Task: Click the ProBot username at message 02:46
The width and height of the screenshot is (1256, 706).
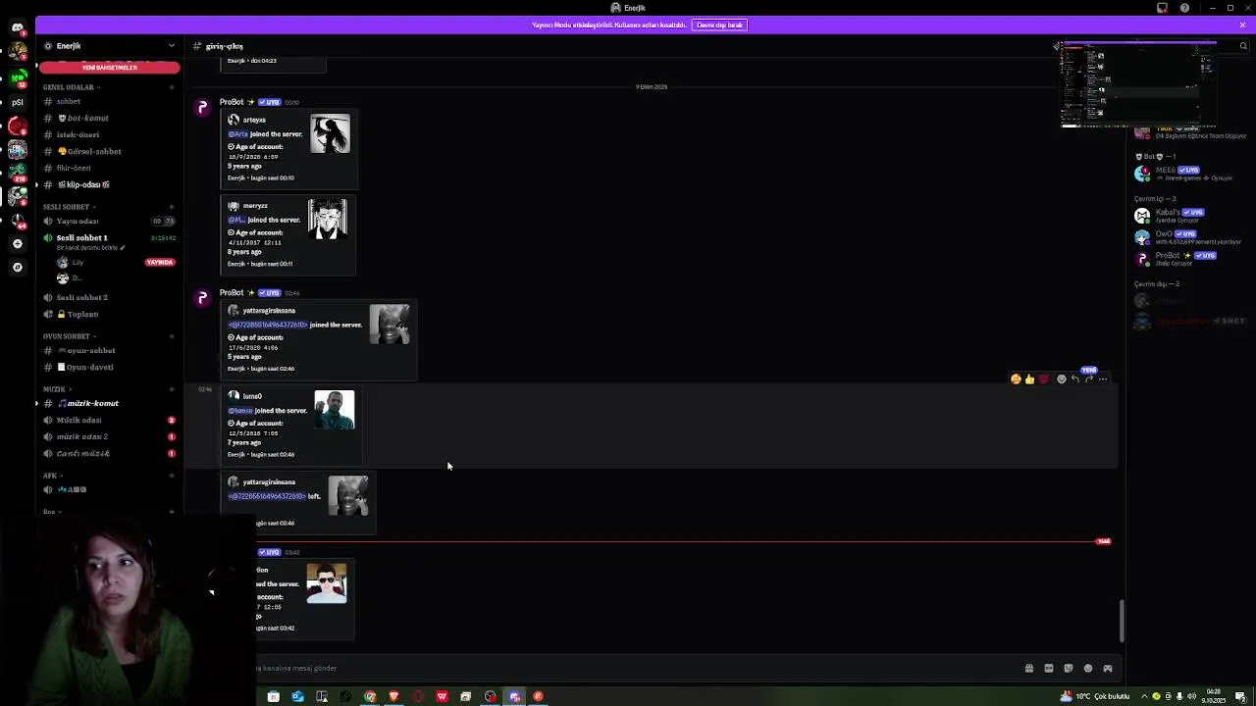Action: click(232, 292)
